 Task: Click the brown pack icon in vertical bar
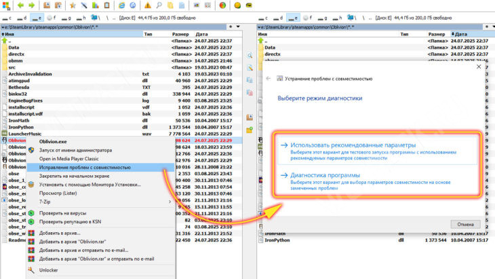250,117
